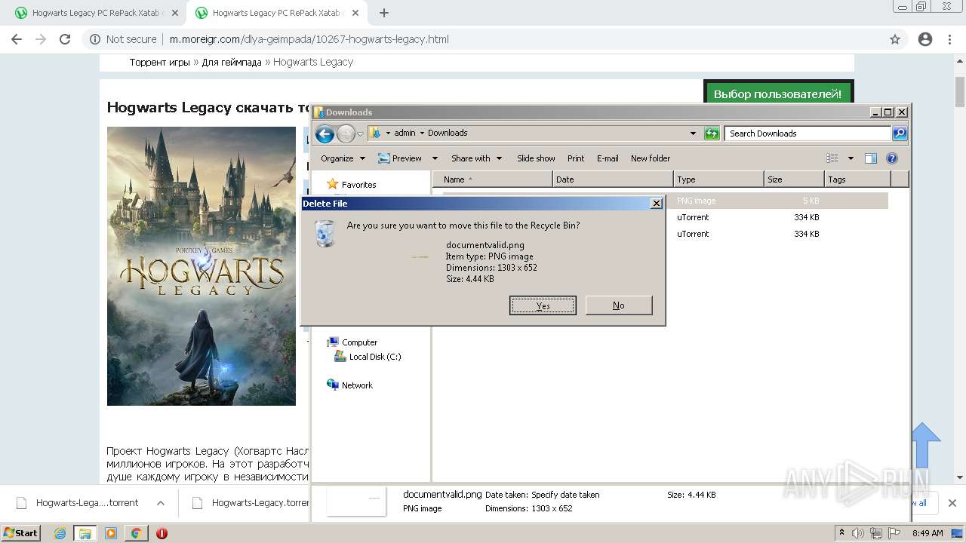Toggle the preview pane icon
Viewport: 966px width, 543px height.
click(871, 158)
